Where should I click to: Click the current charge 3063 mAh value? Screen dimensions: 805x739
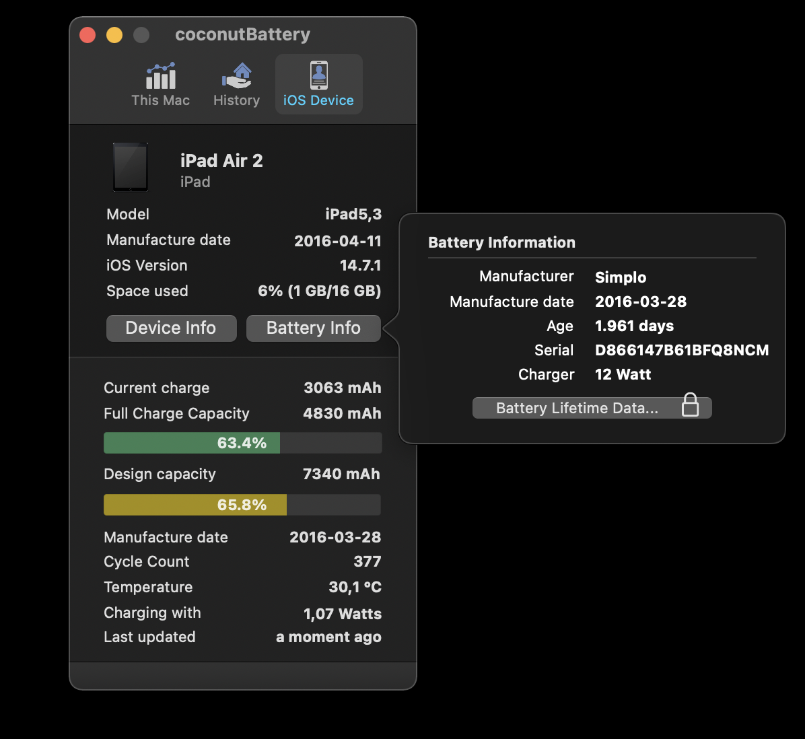(x=343, y=388)
